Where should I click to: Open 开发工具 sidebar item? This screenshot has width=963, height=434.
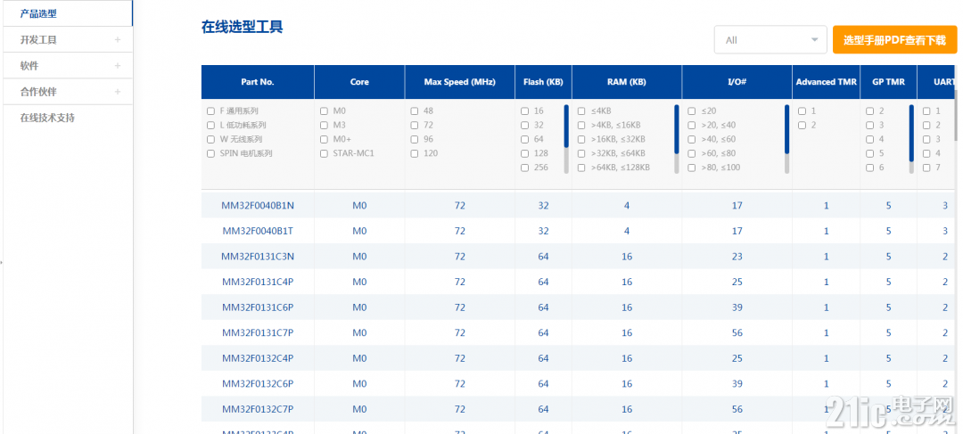67,40
